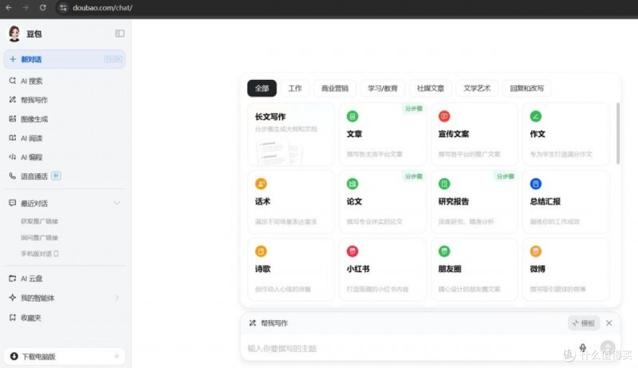Click the 豆包 avatar image
Image resolution: width=638 pixels, height=368 pixels.
(15, 33)
